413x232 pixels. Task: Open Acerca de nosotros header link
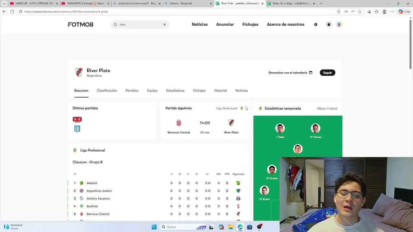pos(286,24)
